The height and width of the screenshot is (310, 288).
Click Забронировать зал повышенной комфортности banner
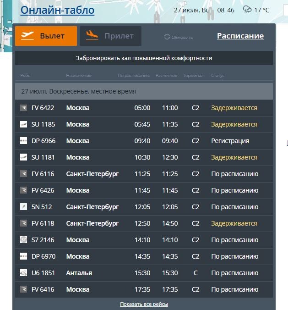(144, 58)
